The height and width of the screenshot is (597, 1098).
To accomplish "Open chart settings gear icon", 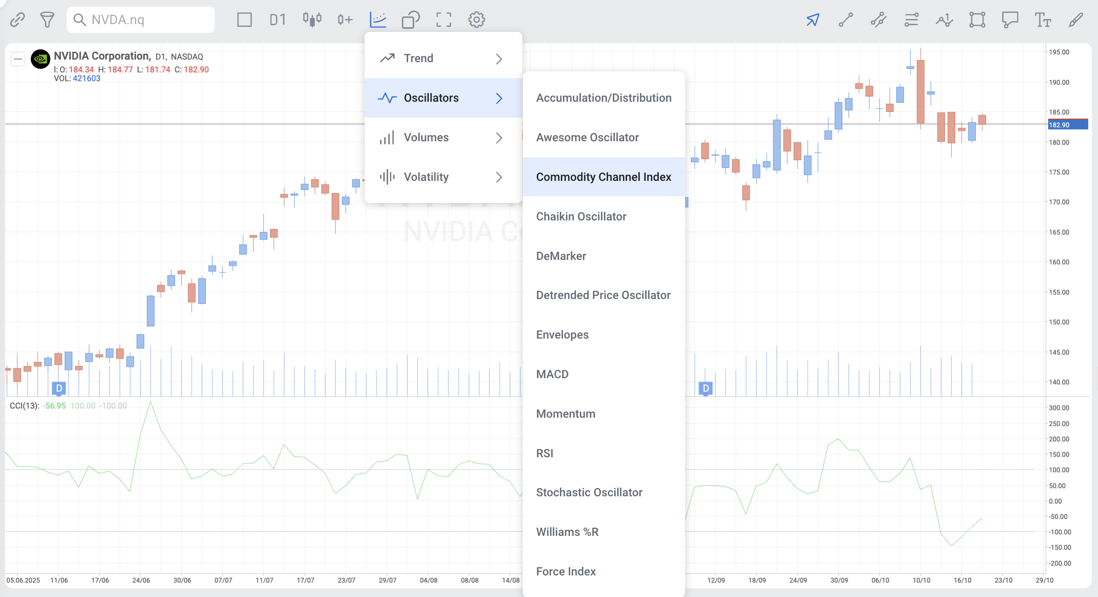I will click(477, 20).
